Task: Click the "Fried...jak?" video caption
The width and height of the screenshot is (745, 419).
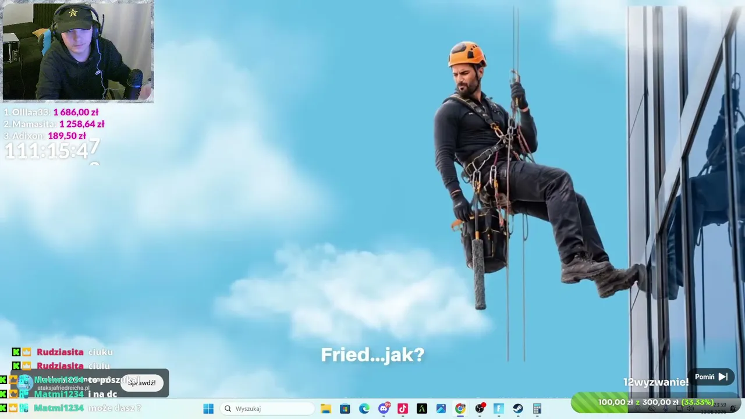Action: [x=372, y=355]
